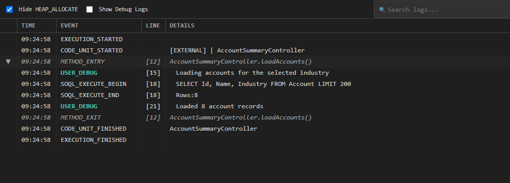Click line number [18] of SOQL_EXECUTE_END
This screenshot has height=183, width=510.
pos(153,96)
